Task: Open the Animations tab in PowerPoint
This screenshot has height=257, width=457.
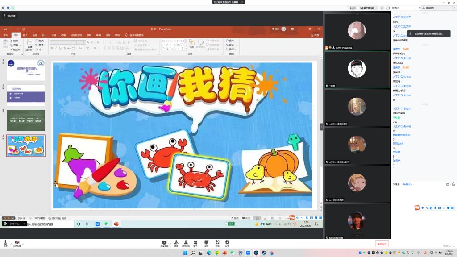Action: point(63,35)
